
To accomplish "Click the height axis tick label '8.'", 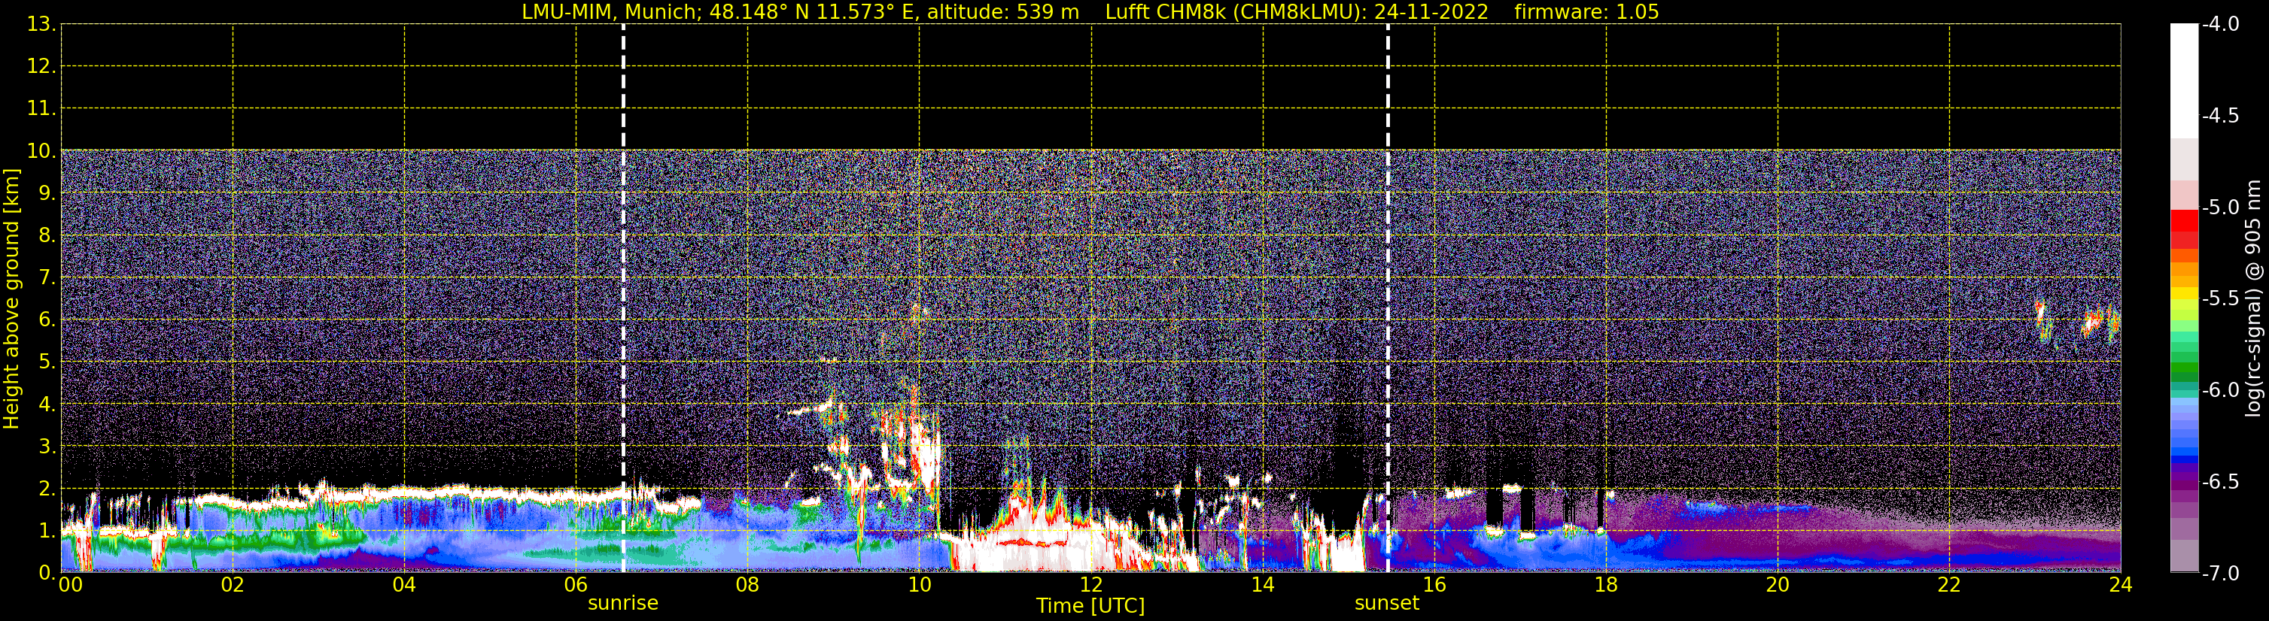I will coord(47,236).
